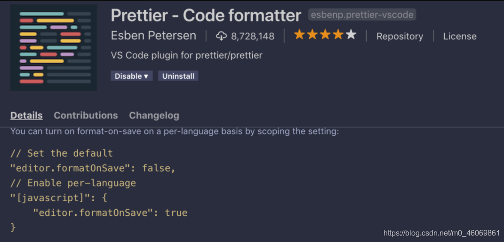Click the '// Set the default' comment line
This screenshot has width=504, height=242.
coord(62,153)
